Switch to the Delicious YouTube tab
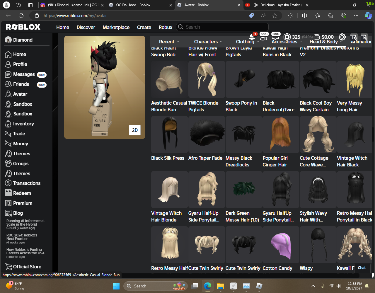The height and width of the screenshot is (293, 375). (277, 5)
